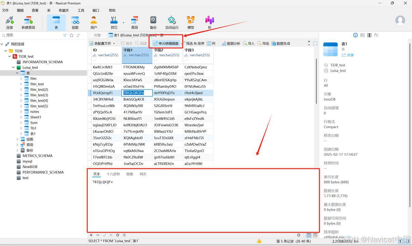Select the PERFORMANCE_SCHEMA database
Image resolution: width=412 pixels, height=246 pixels.
coord(43,172)
